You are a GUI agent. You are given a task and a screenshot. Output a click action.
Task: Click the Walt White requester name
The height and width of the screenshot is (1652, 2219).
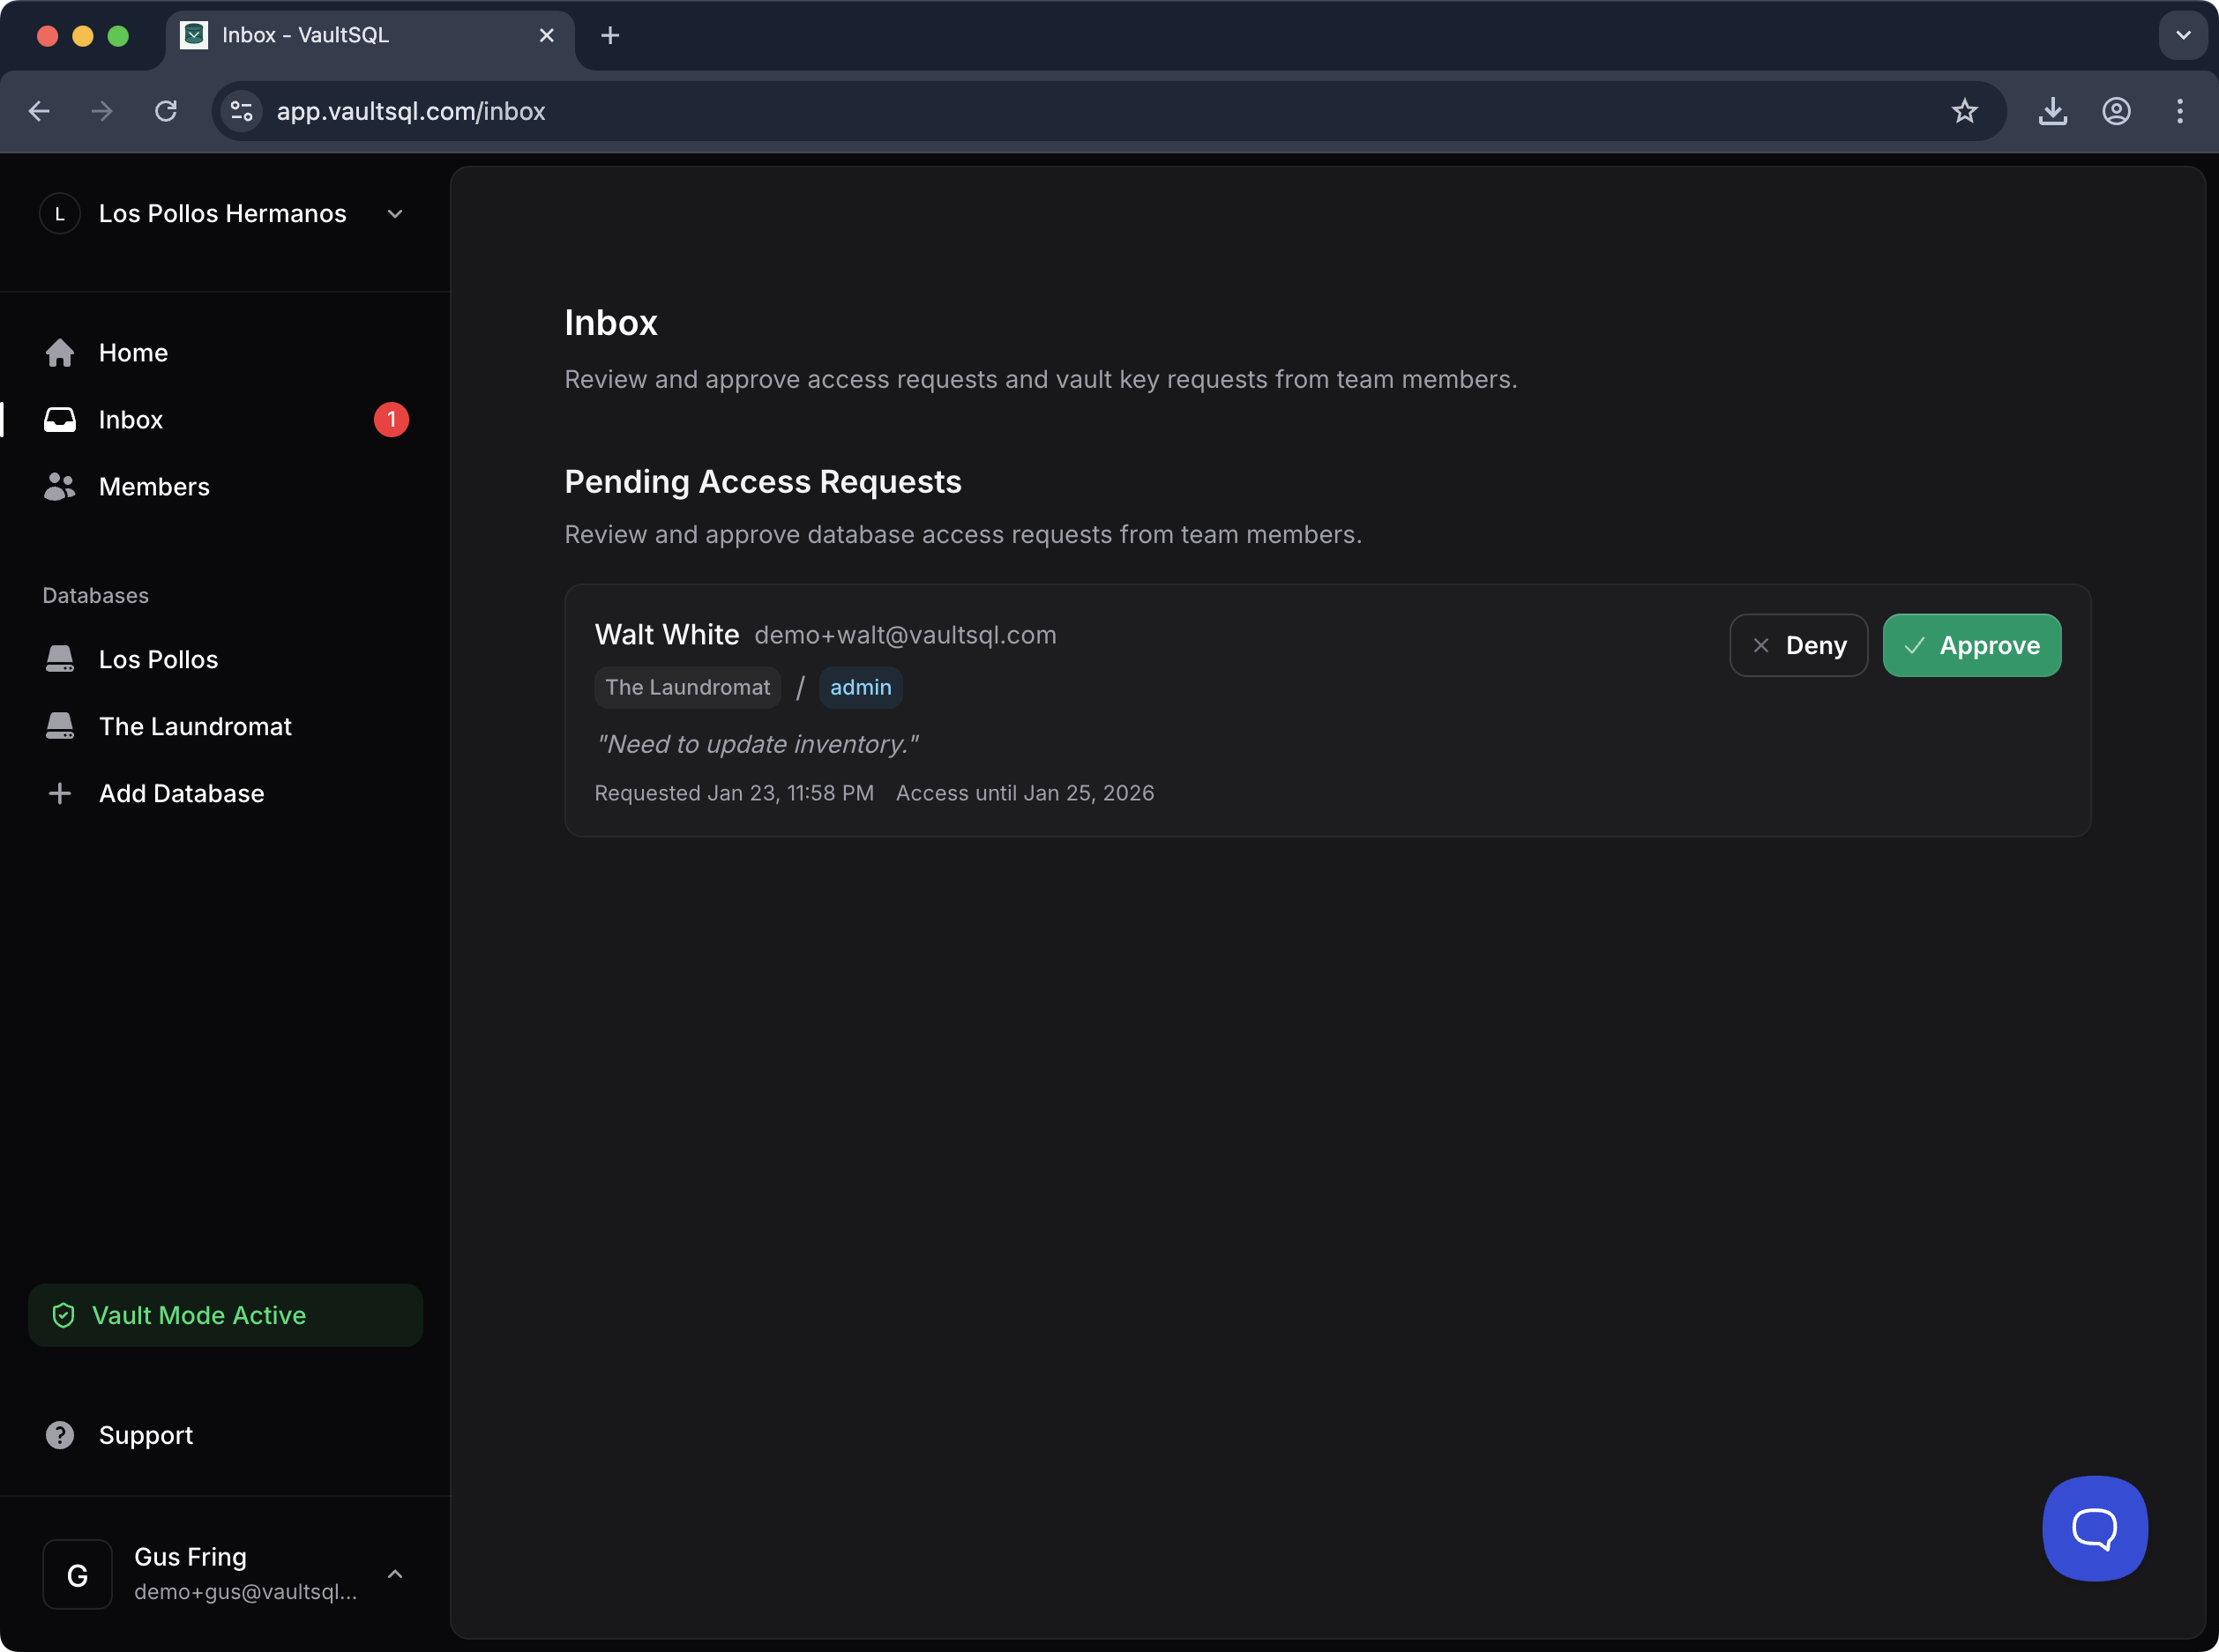(x=666, y=634)
